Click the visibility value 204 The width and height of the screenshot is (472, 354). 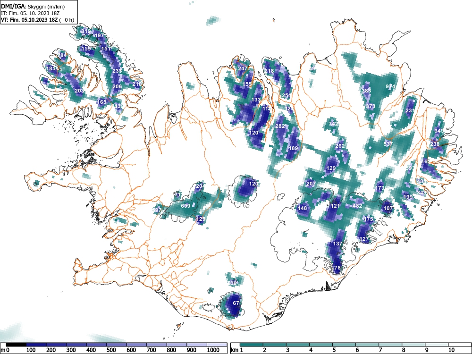pyautogui.click(x=200, y=186)
